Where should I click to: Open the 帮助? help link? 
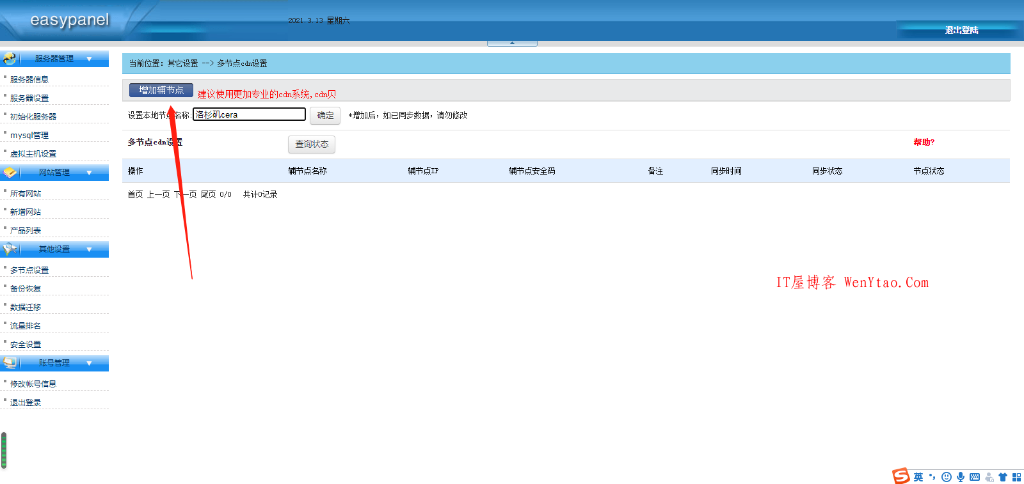pos(924,143)
